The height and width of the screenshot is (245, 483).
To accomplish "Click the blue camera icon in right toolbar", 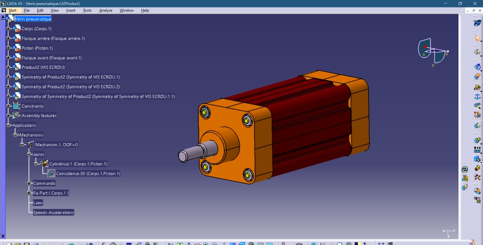I will tap(477, 159).
